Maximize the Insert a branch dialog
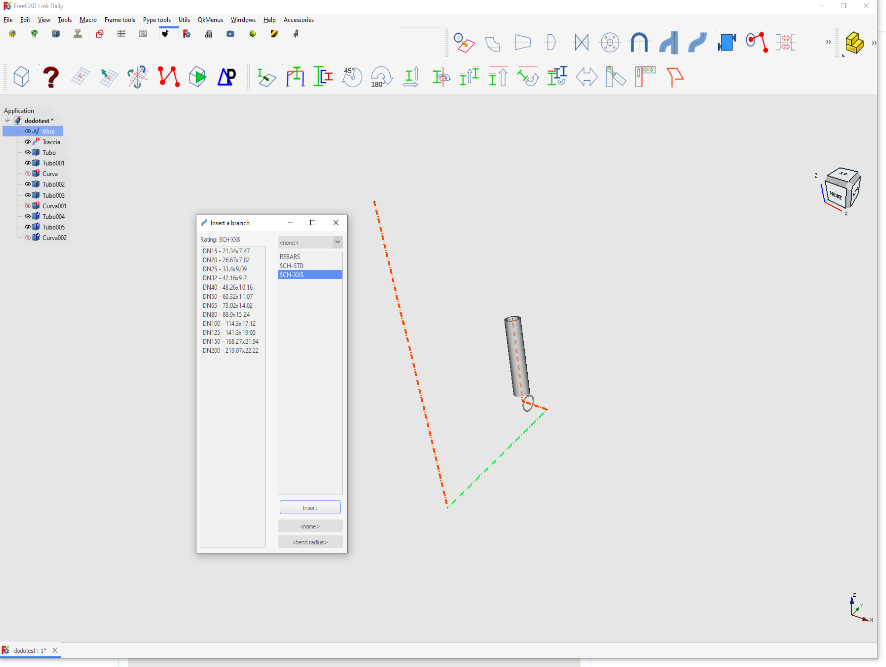This screenshot has height=667, width=886. point(313,223)
